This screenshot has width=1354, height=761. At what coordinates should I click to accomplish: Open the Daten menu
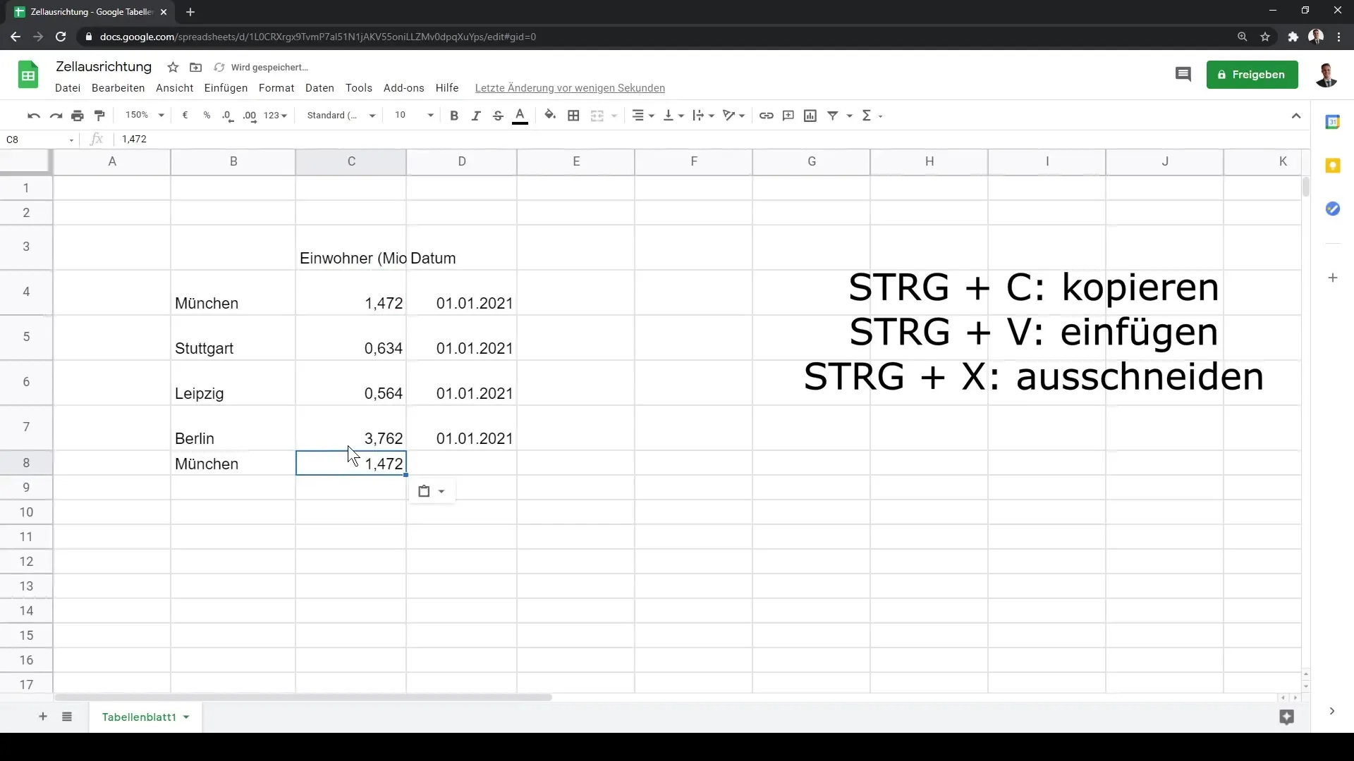[319, 88]
